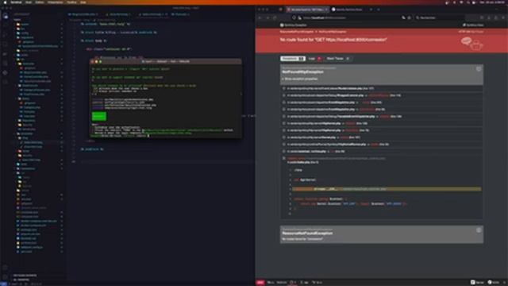Select the Explorer icon in VS Code activity bar
The image size is (508, 286).
point(6,16)
